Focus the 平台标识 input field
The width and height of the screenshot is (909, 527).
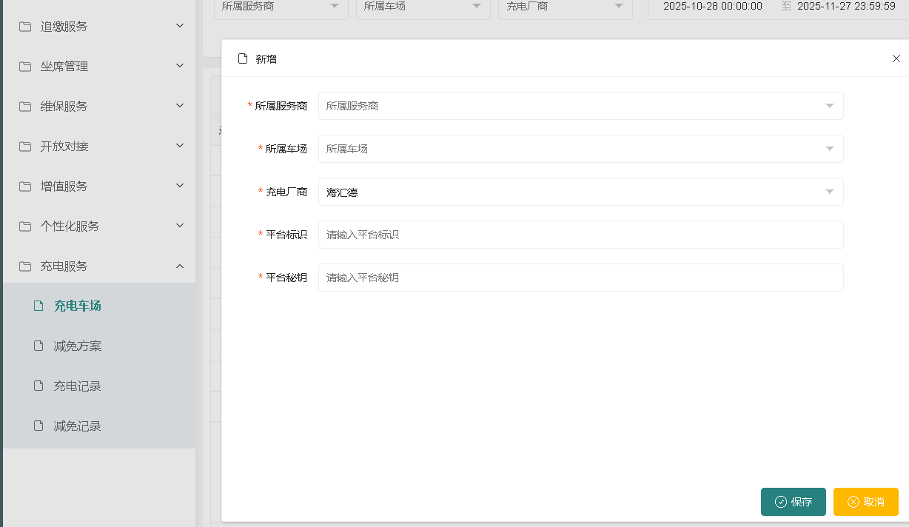tap(580, 235)
